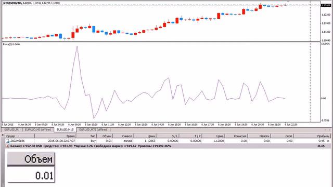Click the open time 2015.06.08 22:37:07
This screenshot has width=333, height=187.
pyautogui.click(x=61, y=141)
